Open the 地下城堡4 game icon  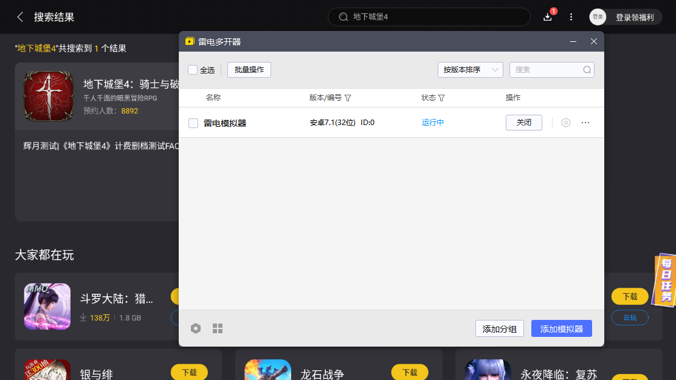pos(48,96)
